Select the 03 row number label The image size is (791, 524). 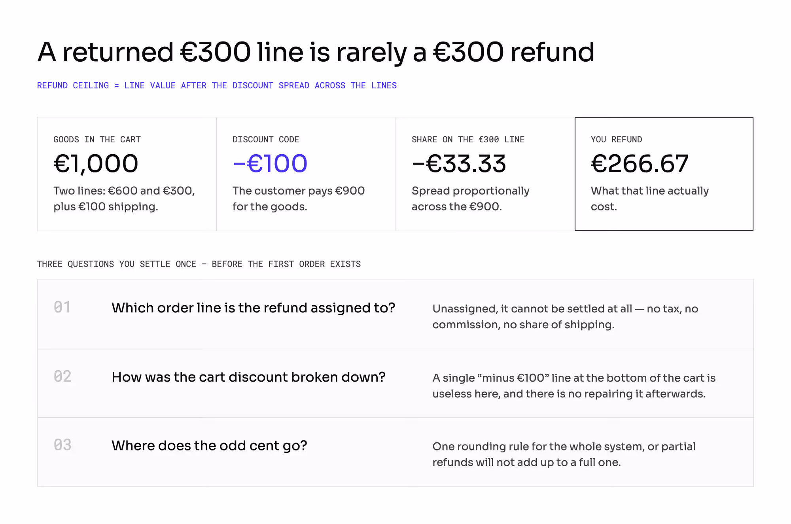click(x=62, y=445)
